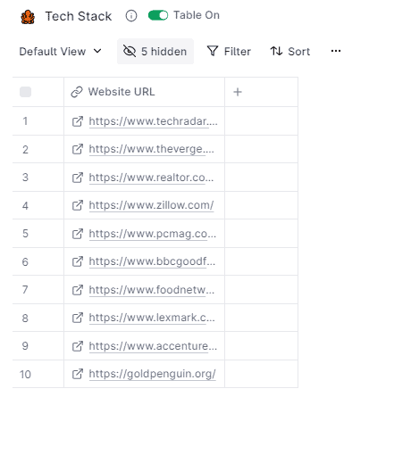The image size is (411, 455).
Task: Click the Tech Stack title text
Action: (79, 16)
